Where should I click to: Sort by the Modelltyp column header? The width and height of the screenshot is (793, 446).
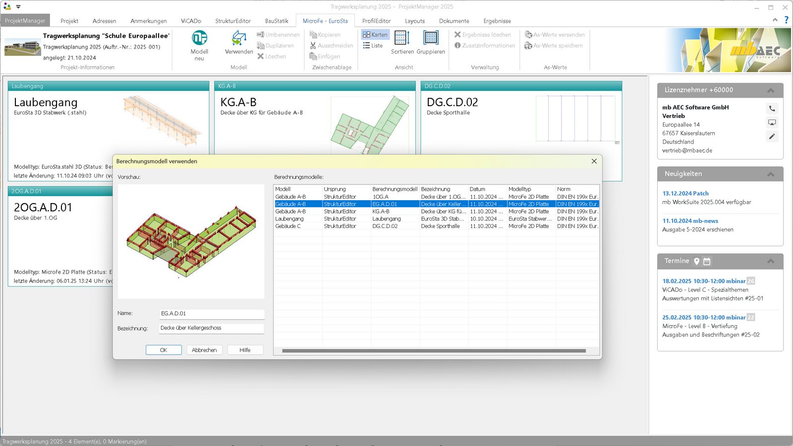531,189
